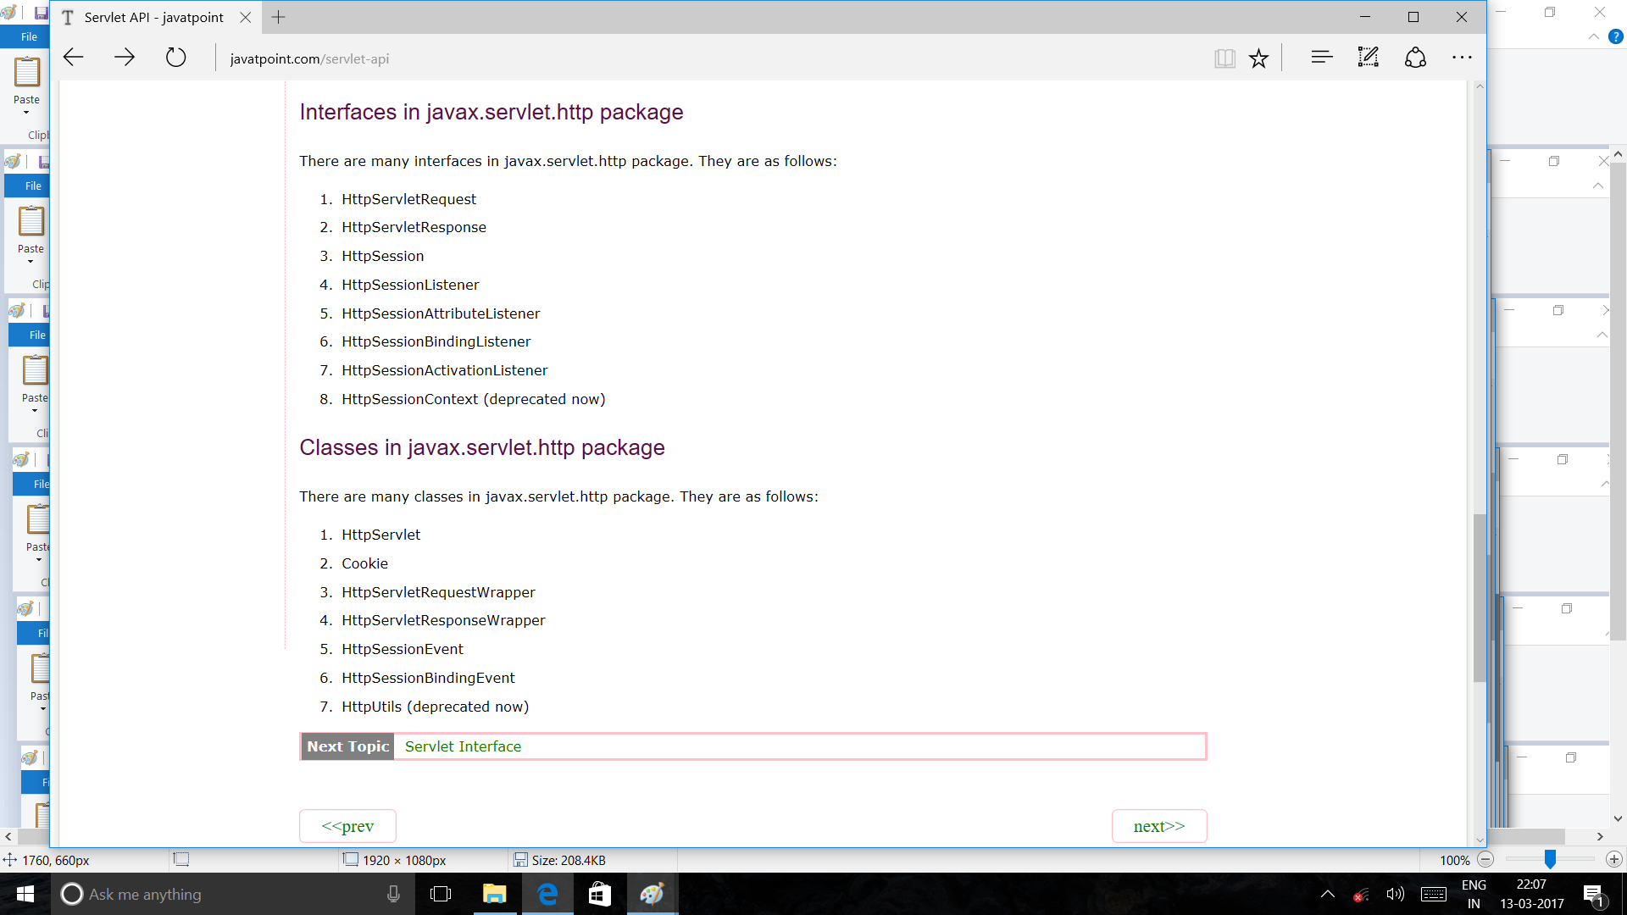Image resolution: width=1627 pixels, height=915 pixels.
Task: Close the Servlet API tab
Action: (245, 17)
